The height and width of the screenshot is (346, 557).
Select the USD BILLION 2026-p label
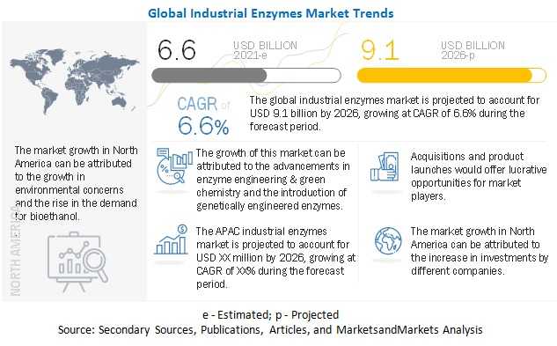tap(473, 50)
